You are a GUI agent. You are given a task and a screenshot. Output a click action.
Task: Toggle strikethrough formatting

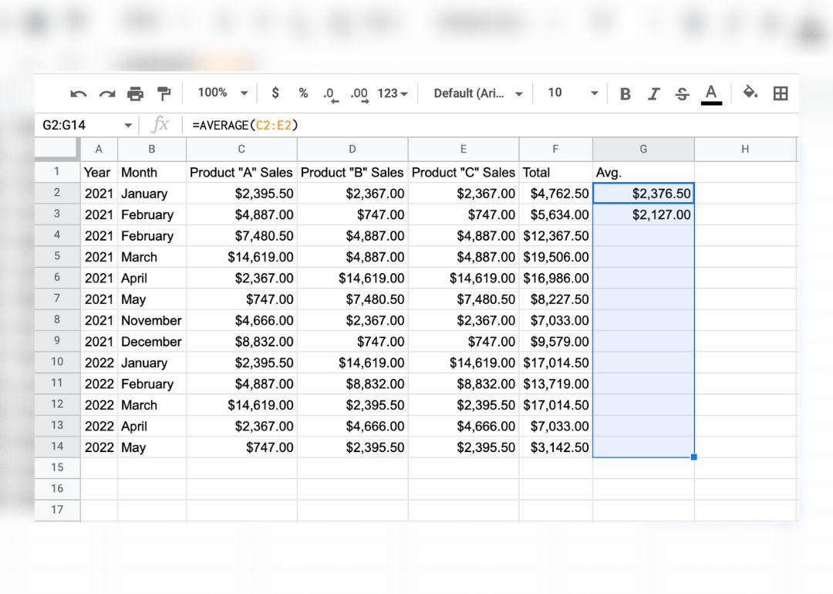click(x=682, y=94)
